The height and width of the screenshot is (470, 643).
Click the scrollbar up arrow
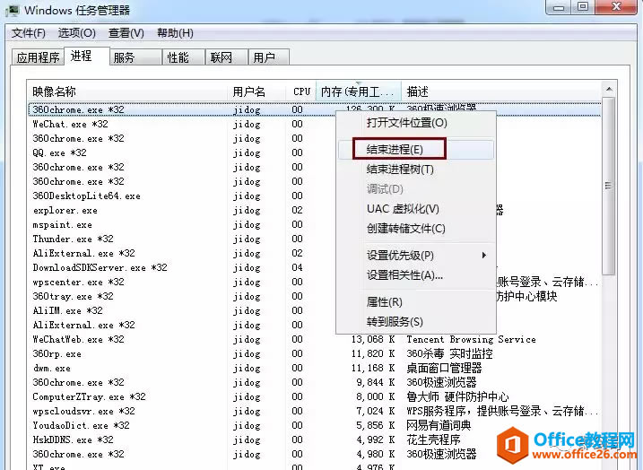click(609, 89)
